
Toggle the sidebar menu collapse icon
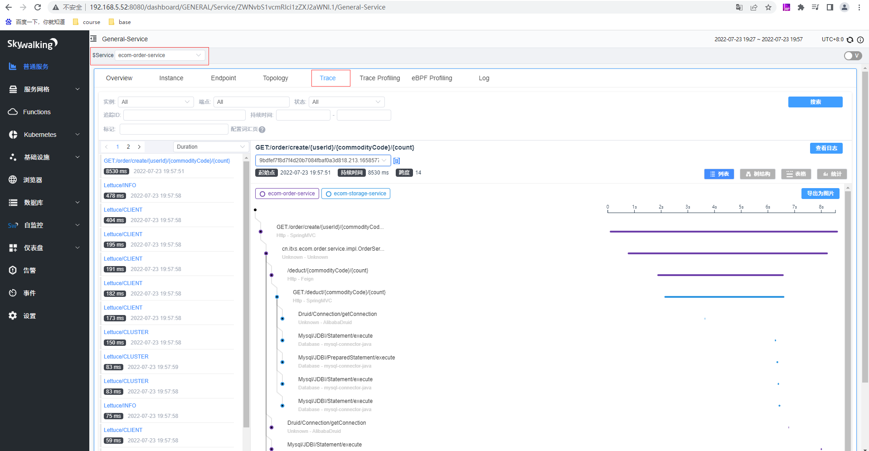(x=94, y=39)
